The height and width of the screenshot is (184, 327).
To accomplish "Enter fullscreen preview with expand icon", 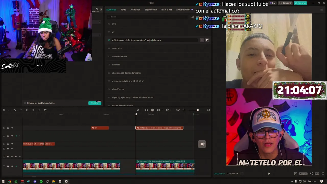I will pos(323,174).
